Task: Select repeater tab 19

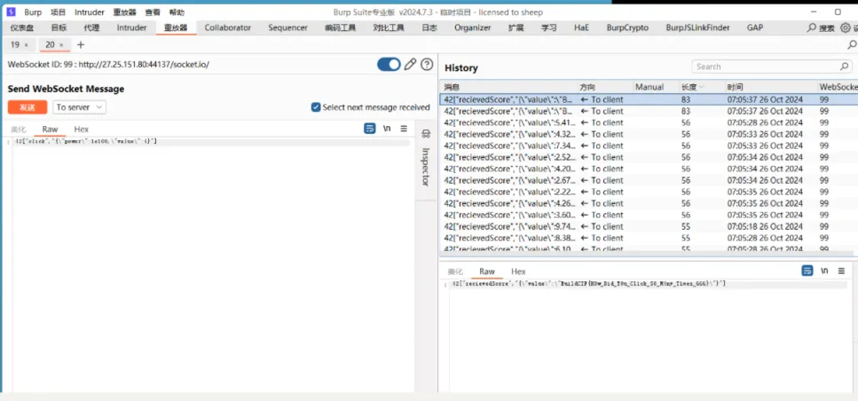Action: (15, 45)
